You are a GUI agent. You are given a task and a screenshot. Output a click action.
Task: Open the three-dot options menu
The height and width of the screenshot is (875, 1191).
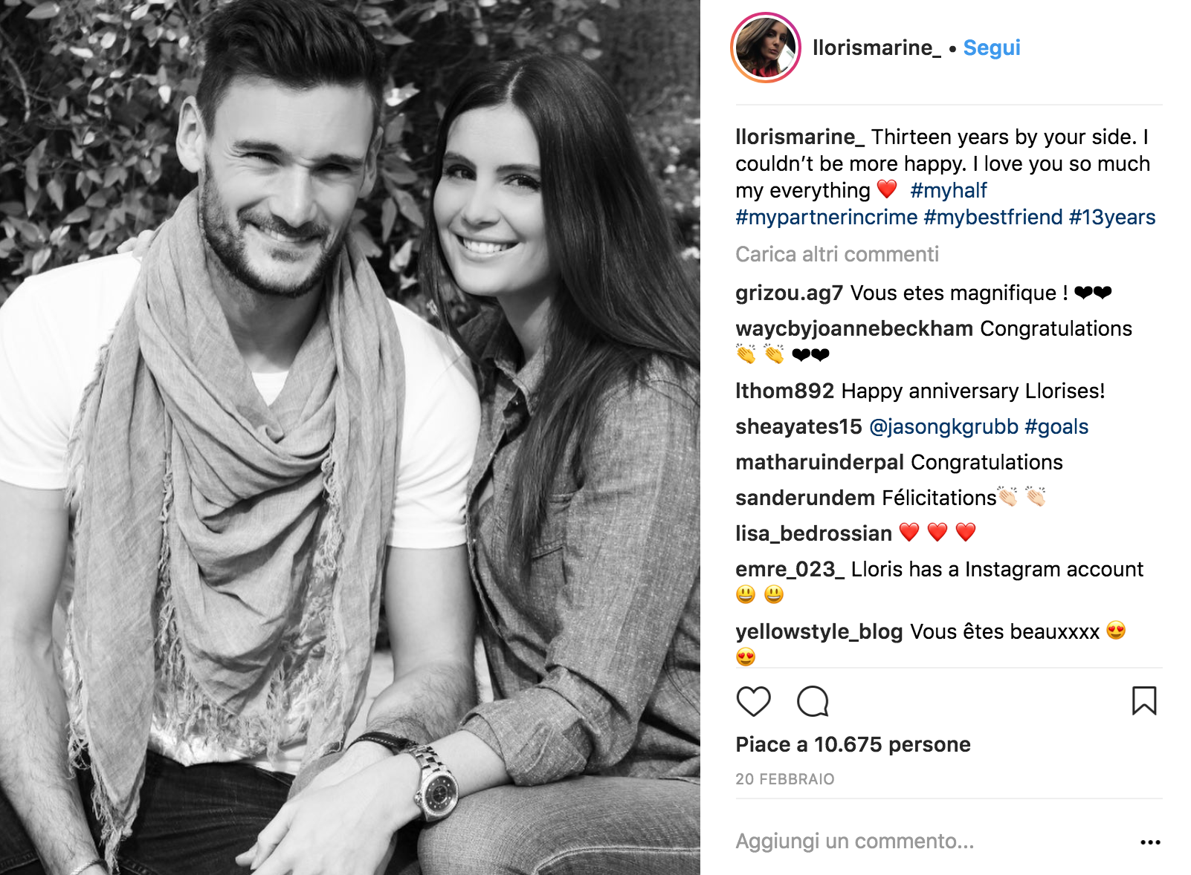(1150, 842)
